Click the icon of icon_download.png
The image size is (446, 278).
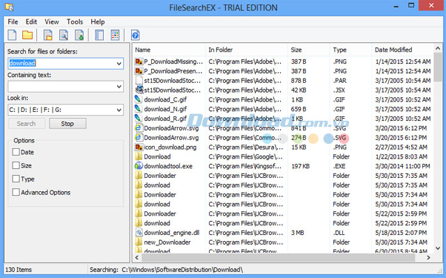tap(139, 147)
